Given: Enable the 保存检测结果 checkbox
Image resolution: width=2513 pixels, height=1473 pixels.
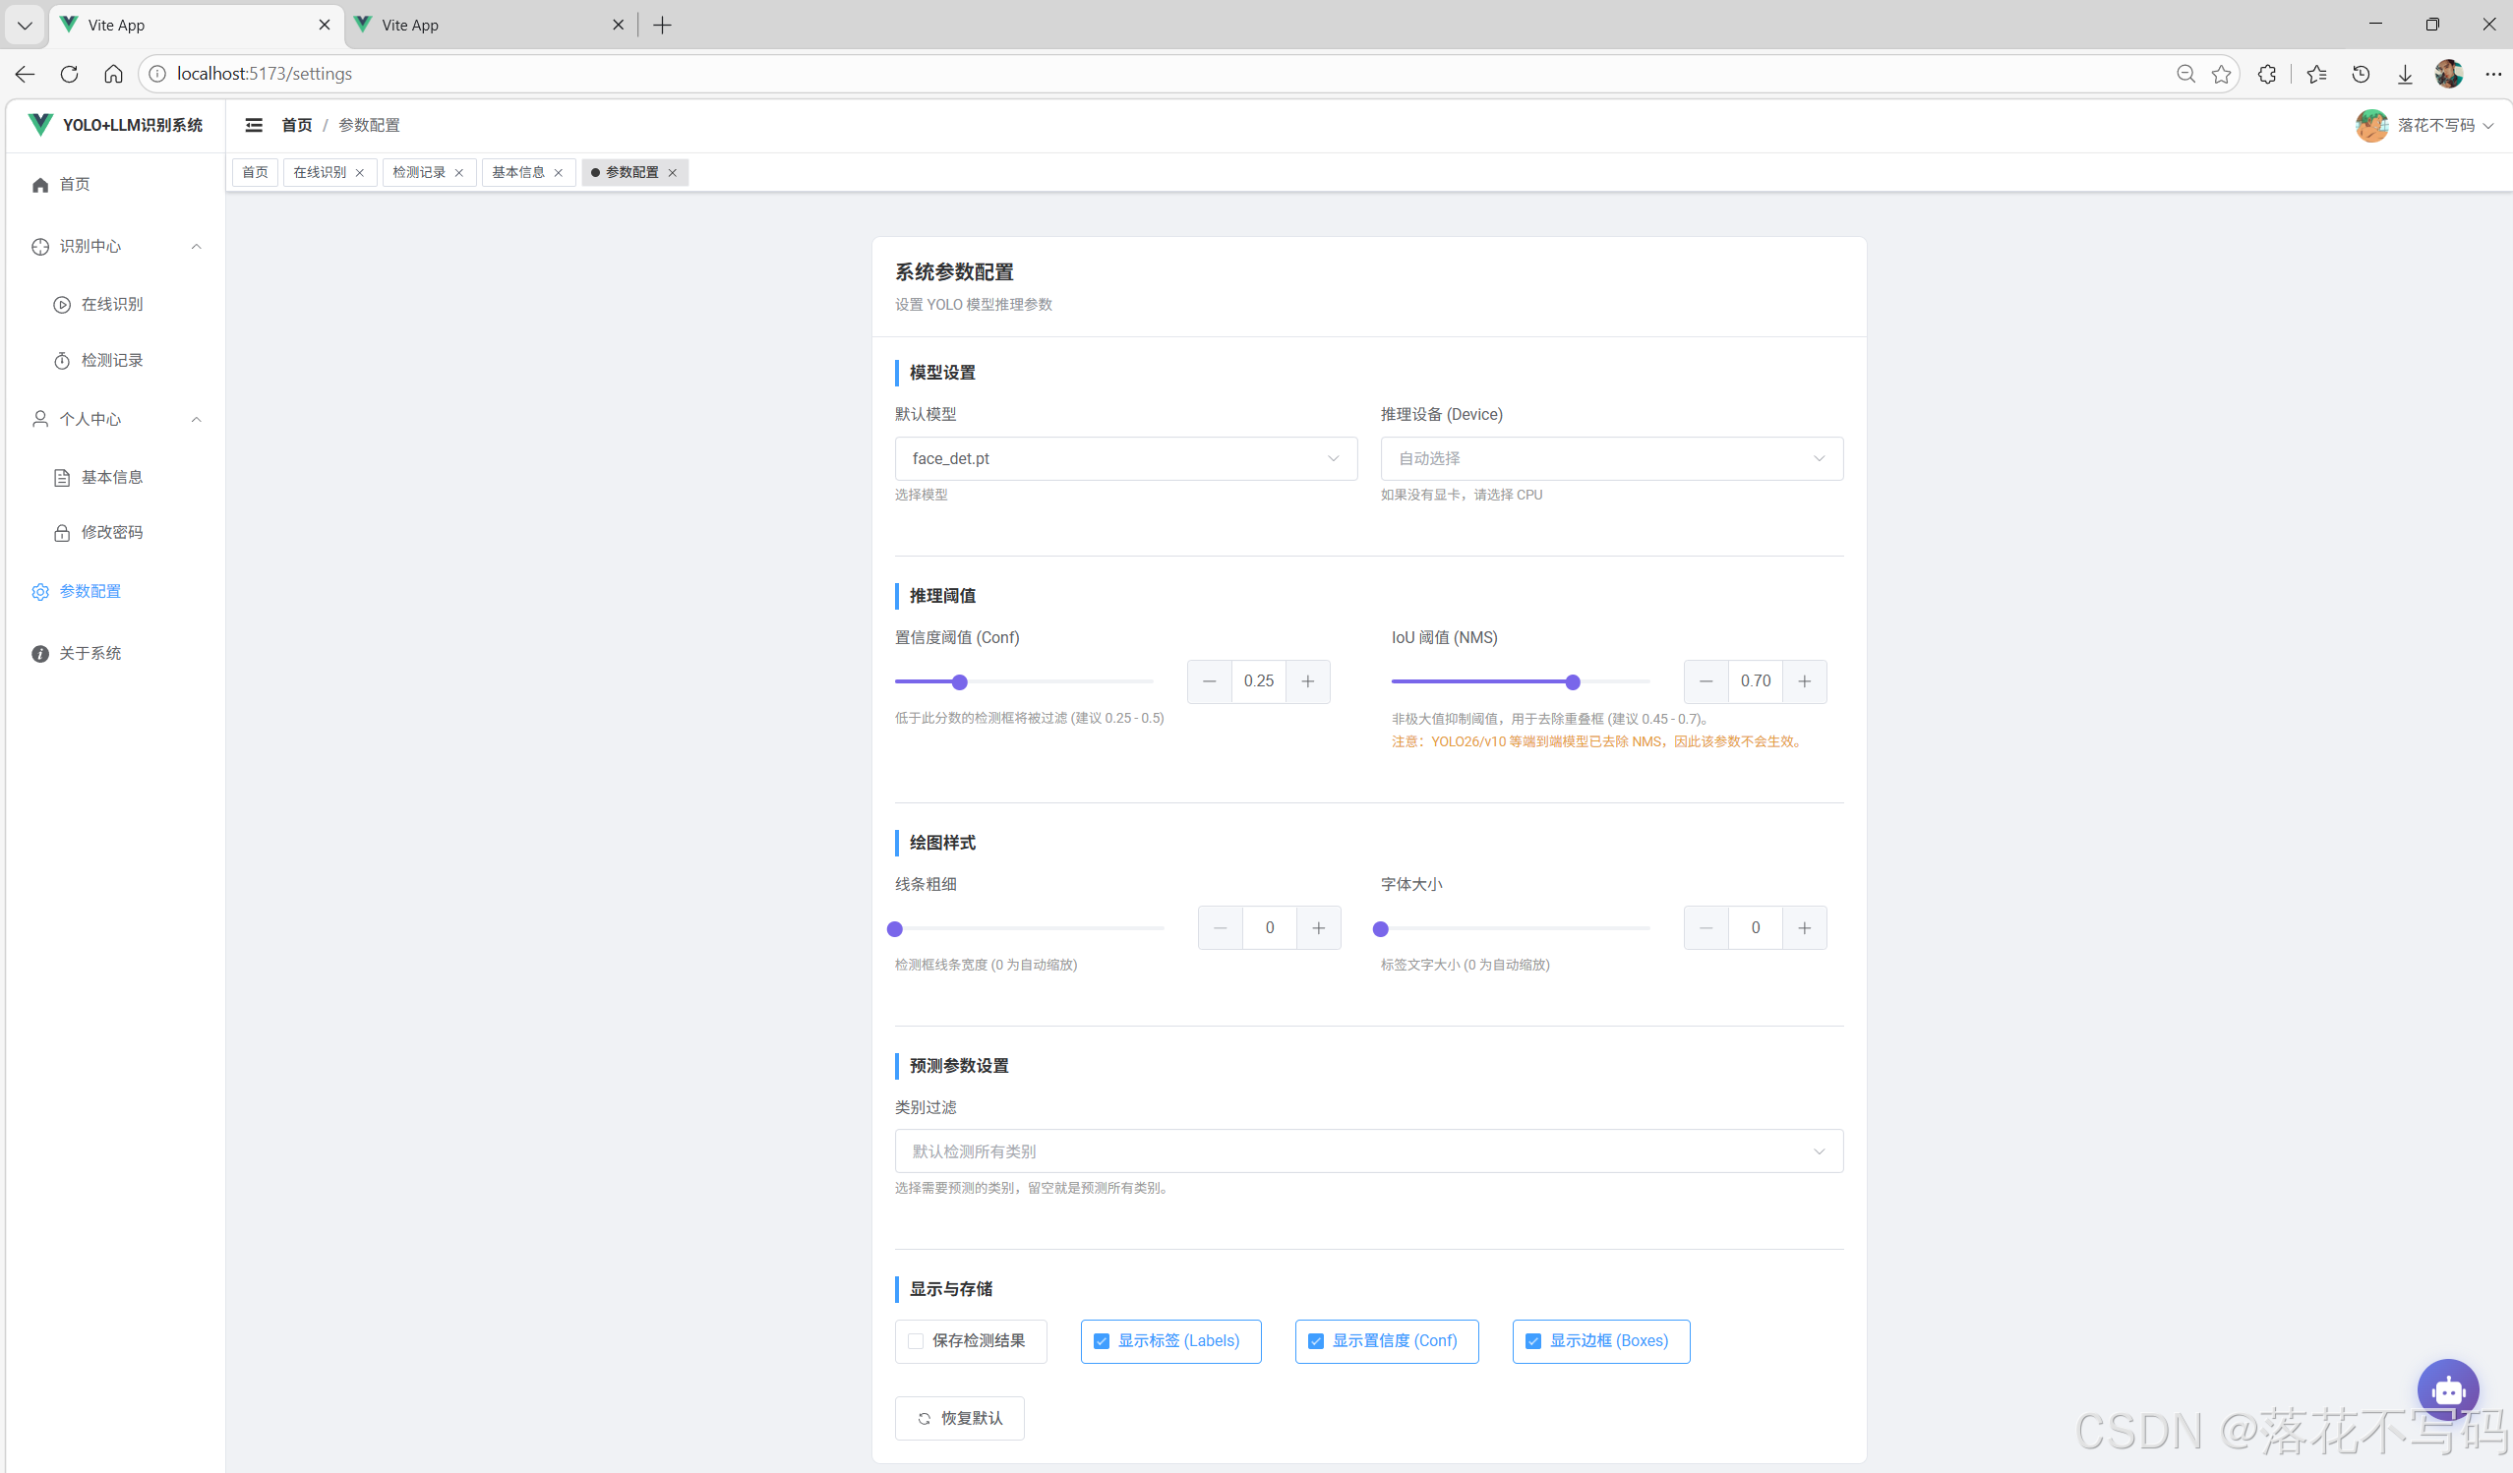Looking at the screenshot, I should coord(916,1341).
